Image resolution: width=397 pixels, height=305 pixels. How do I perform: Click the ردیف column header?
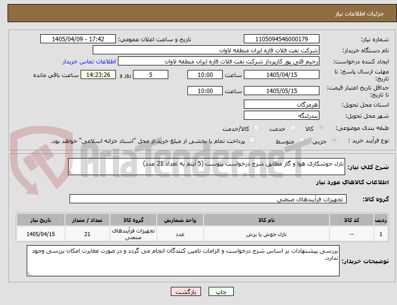coord(381,220)
